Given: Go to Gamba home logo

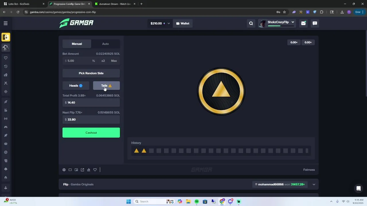Looking at the screenshot, I should (x=76, y=23).
